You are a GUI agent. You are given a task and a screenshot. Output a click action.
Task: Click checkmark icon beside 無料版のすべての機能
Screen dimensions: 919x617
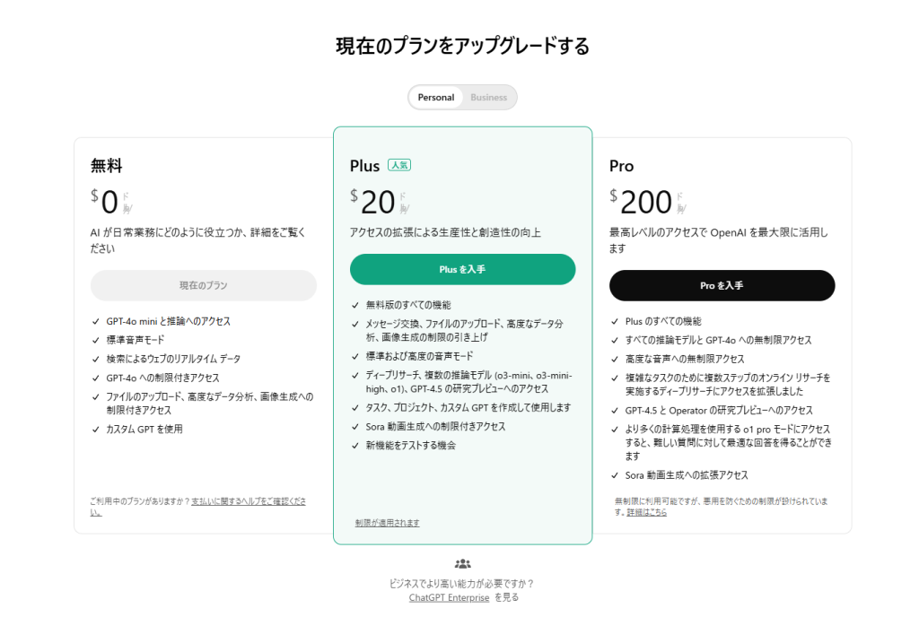pyautogui.click(x=355, y=305)
